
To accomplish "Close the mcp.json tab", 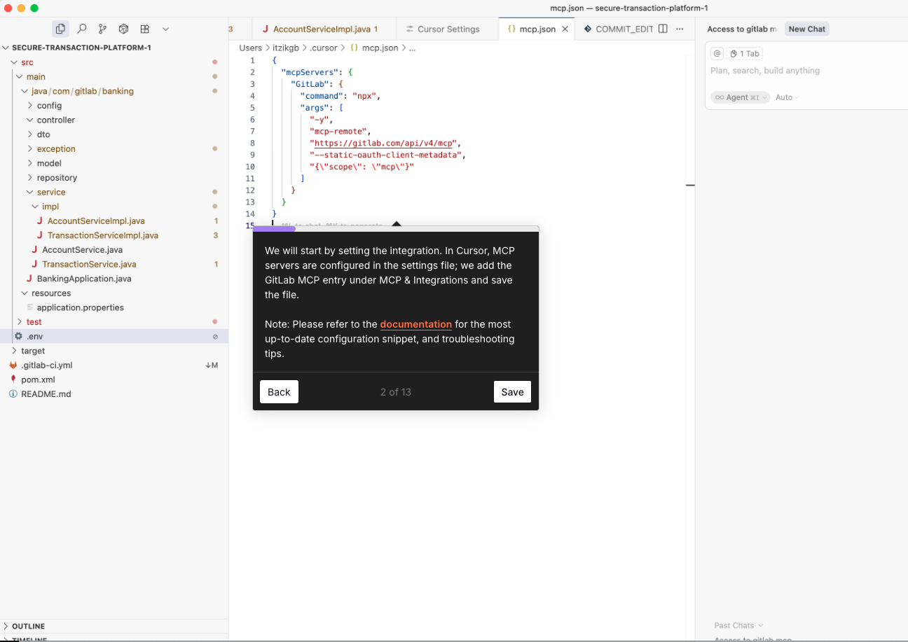I will (565, 29).
